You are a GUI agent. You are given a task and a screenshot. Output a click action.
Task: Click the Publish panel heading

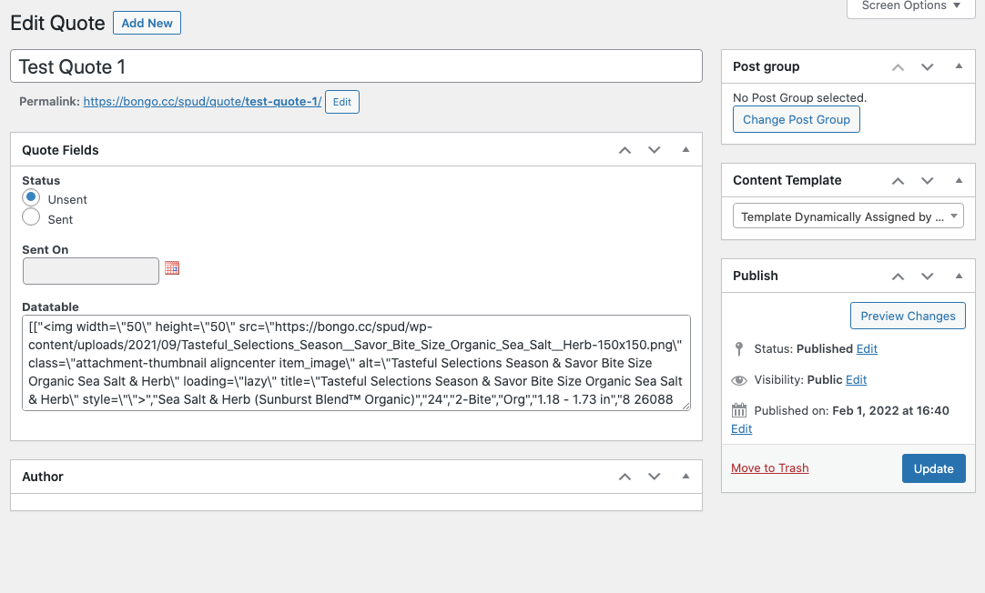(x=755, y=276)
